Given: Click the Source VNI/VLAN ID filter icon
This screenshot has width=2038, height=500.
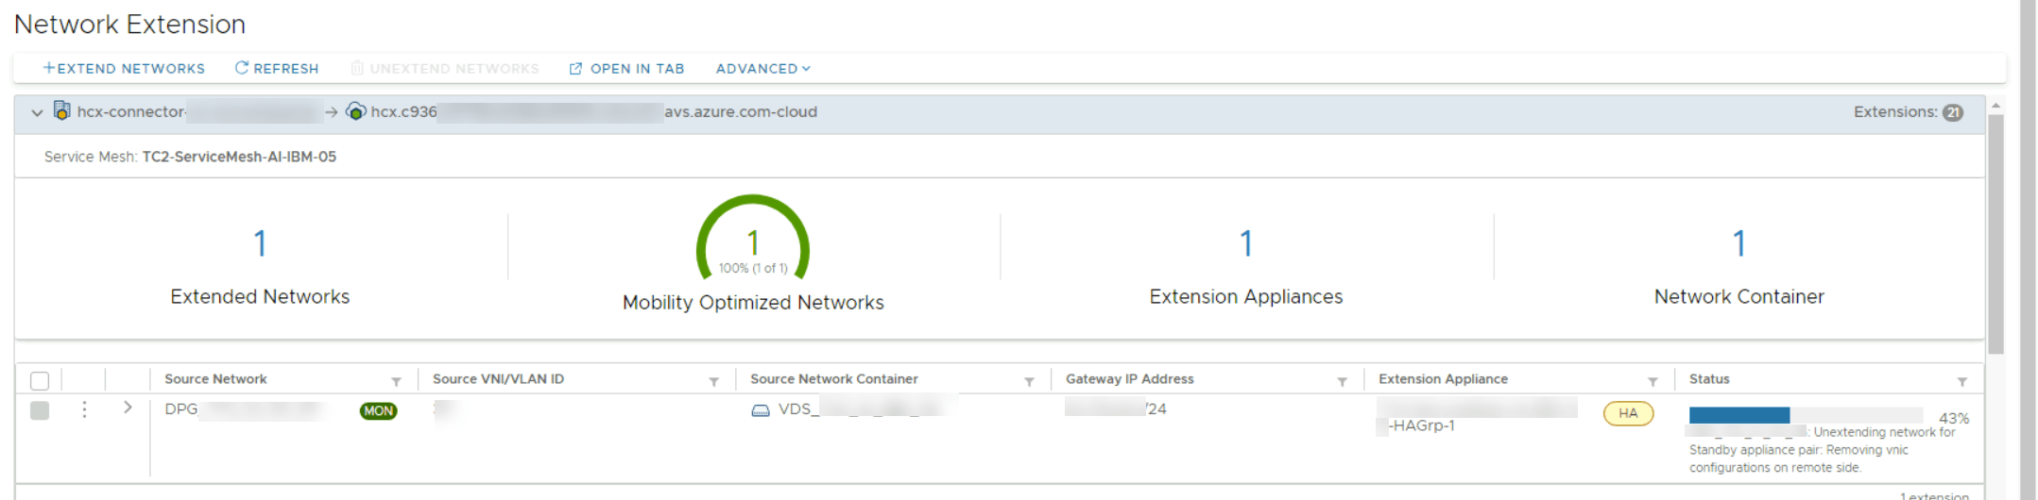Looking at the screenshot, I should [713, 381].
